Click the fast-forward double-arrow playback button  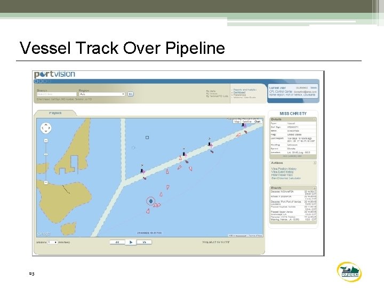[x=144, y=242]
